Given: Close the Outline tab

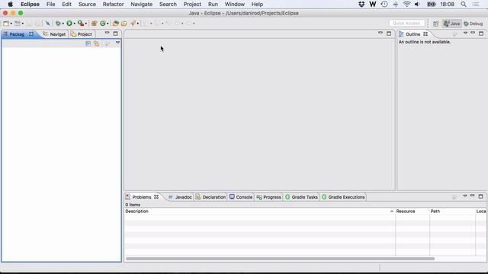Looking at the screenshot, I should 425,34.
